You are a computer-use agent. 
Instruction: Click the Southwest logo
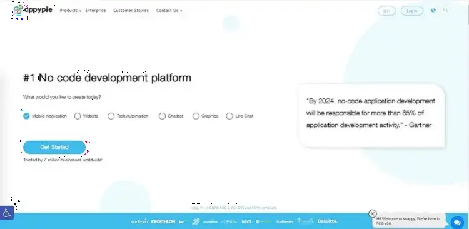[285, 222]
